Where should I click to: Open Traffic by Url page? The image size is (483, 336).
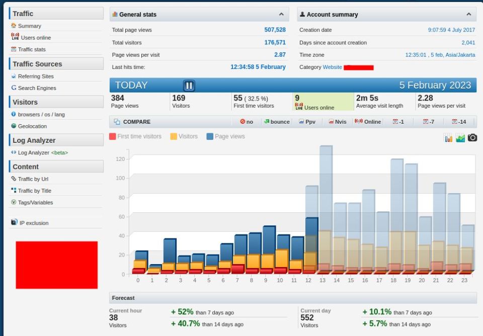coord(30,179)
